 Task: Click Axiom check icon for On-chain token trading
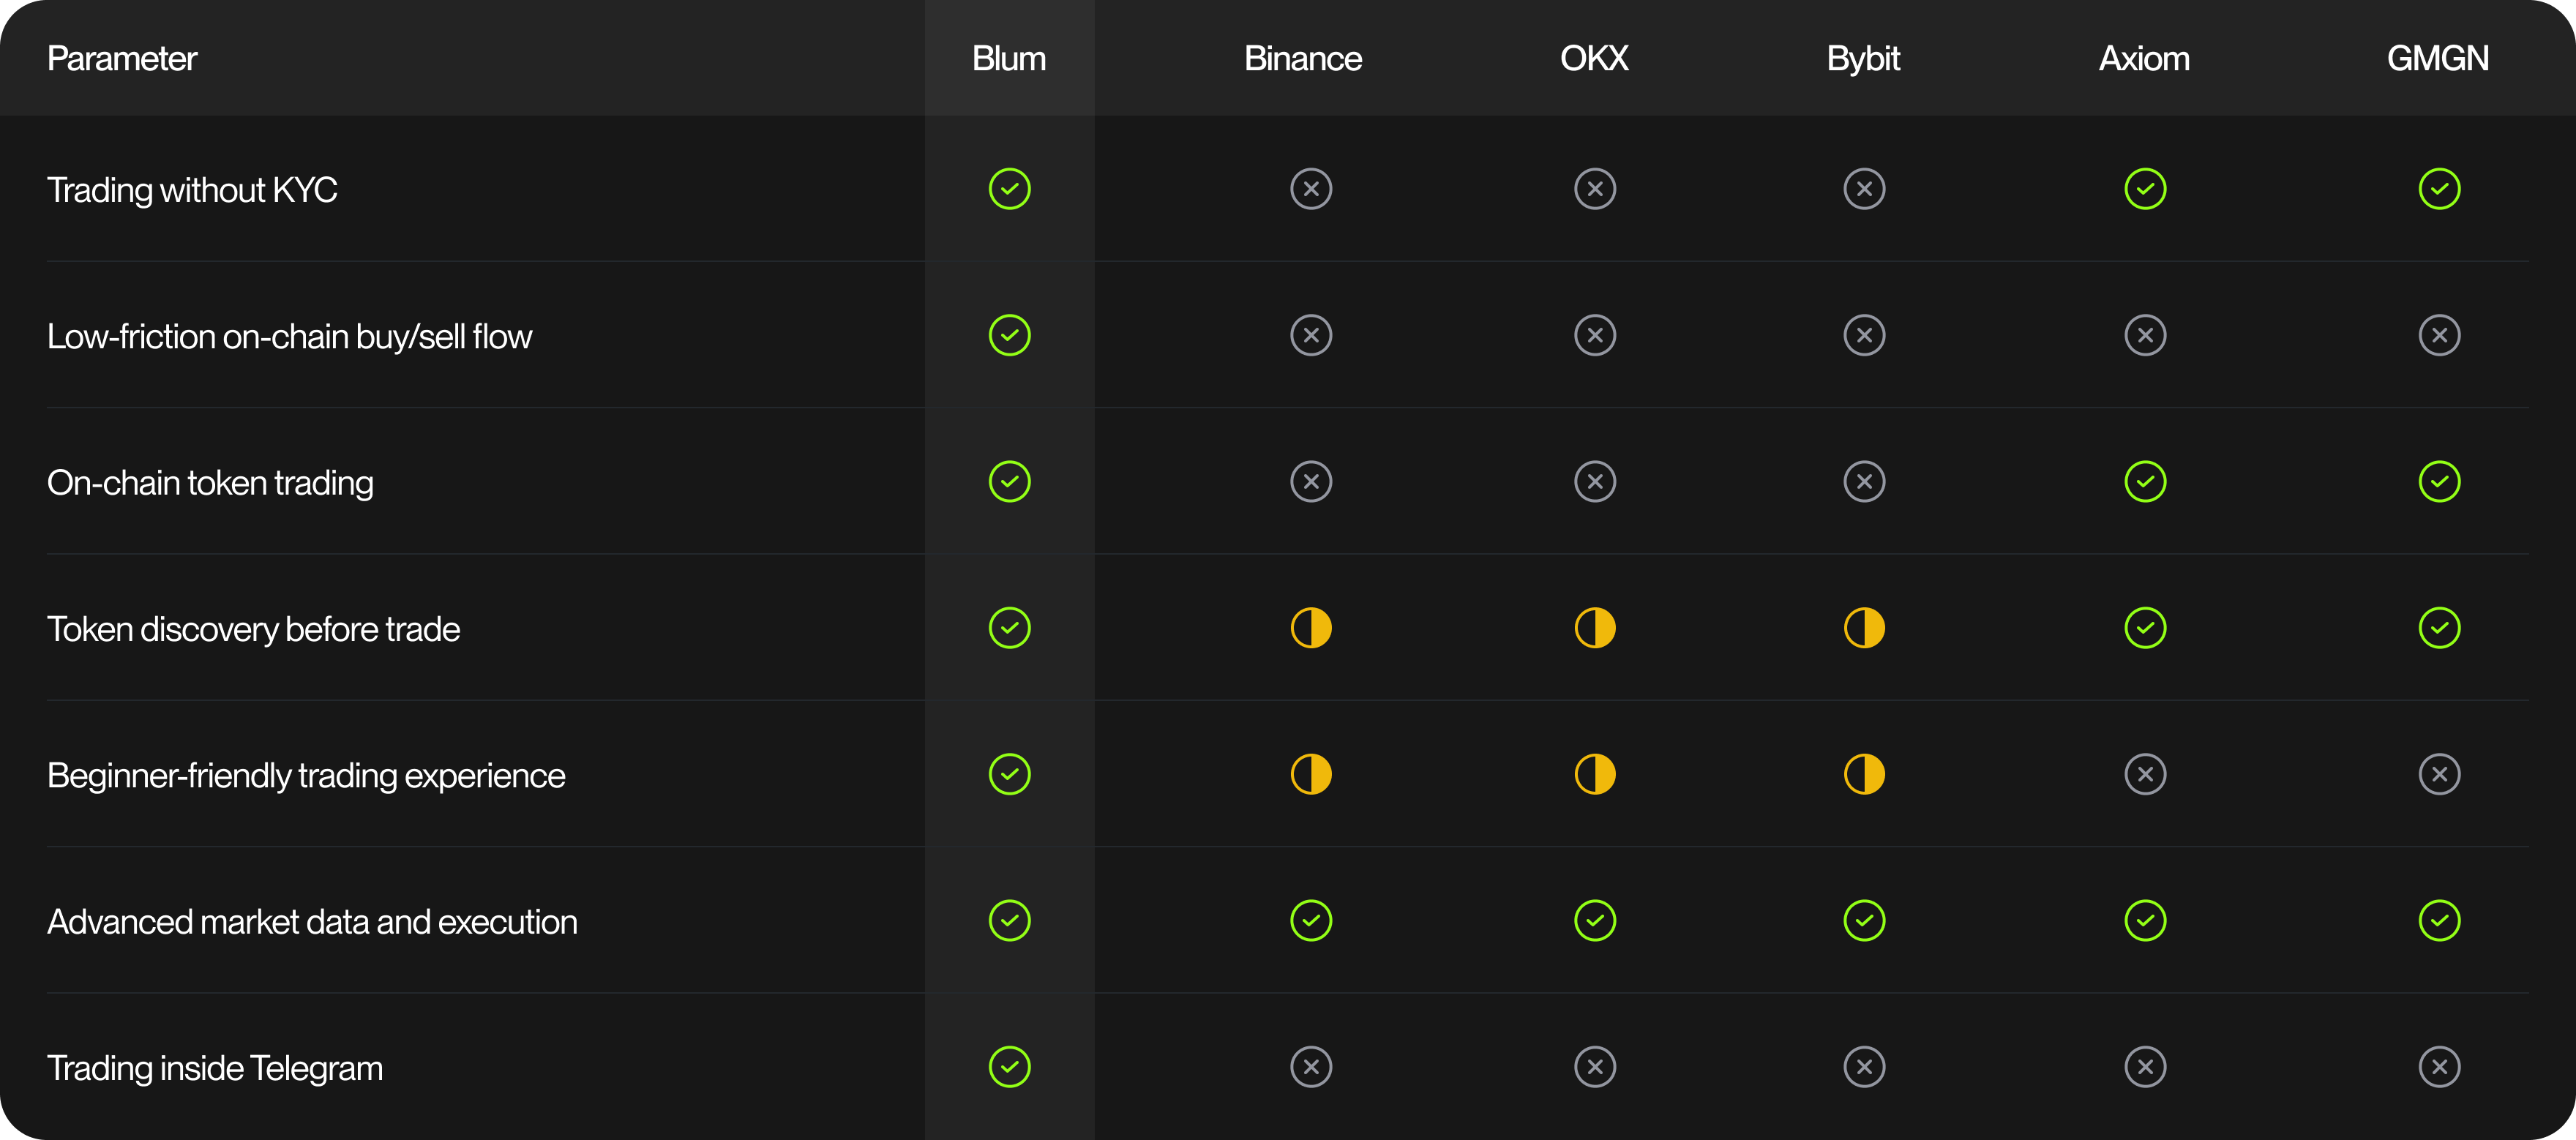2145,482
